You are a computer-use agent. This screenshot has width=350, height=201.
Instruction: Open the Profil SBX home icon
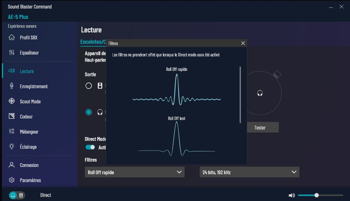point(12,37)
